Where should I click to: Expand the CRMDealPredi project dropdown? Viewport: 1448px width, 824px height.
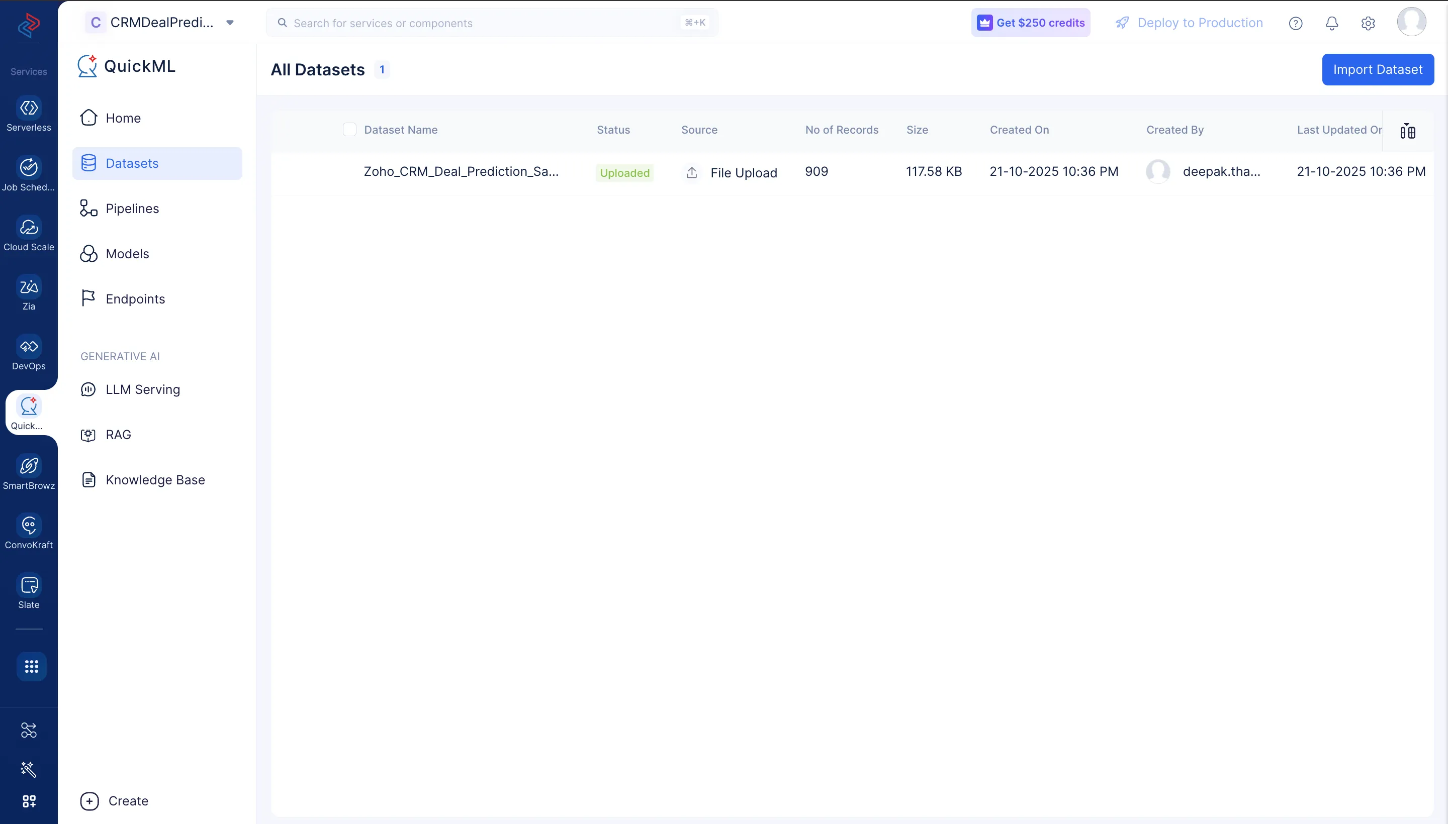coord(230,23)
